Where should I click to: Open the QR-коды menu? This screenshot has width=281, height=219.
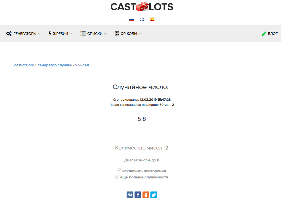coord(128,34)
